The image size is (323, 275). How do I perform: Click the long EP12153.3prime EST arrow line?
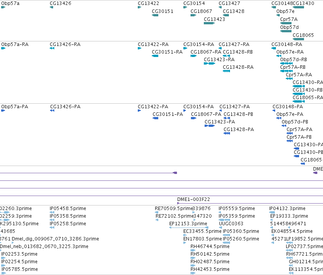[189, 228]
